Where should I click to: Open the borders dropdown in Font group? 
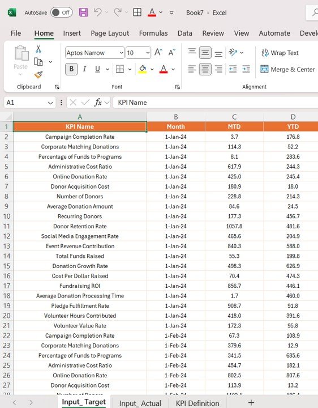pos(130,69)
